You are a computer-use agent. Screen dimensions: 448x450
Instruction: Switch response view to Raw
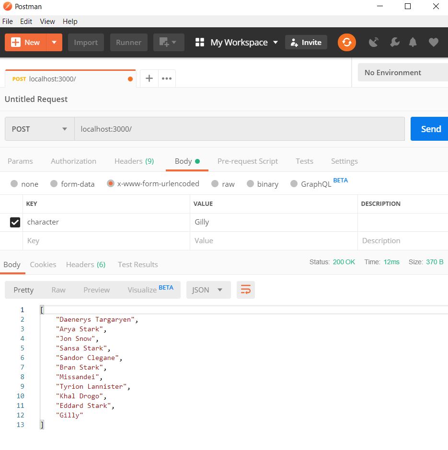(x=58, y=290)
